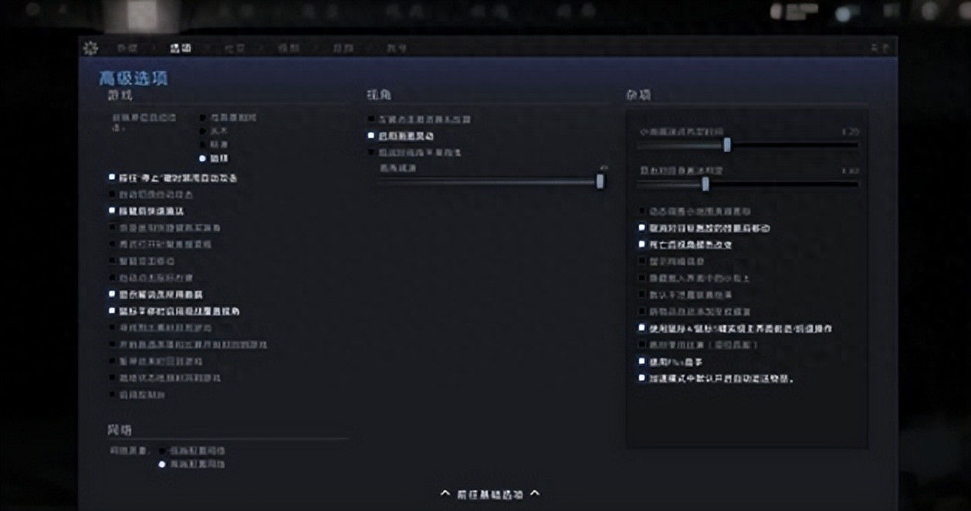Click the chevron left of 前往基础选项
This screenshot has height=511, width=971.
pyautogui.click(x=445, y=493)
